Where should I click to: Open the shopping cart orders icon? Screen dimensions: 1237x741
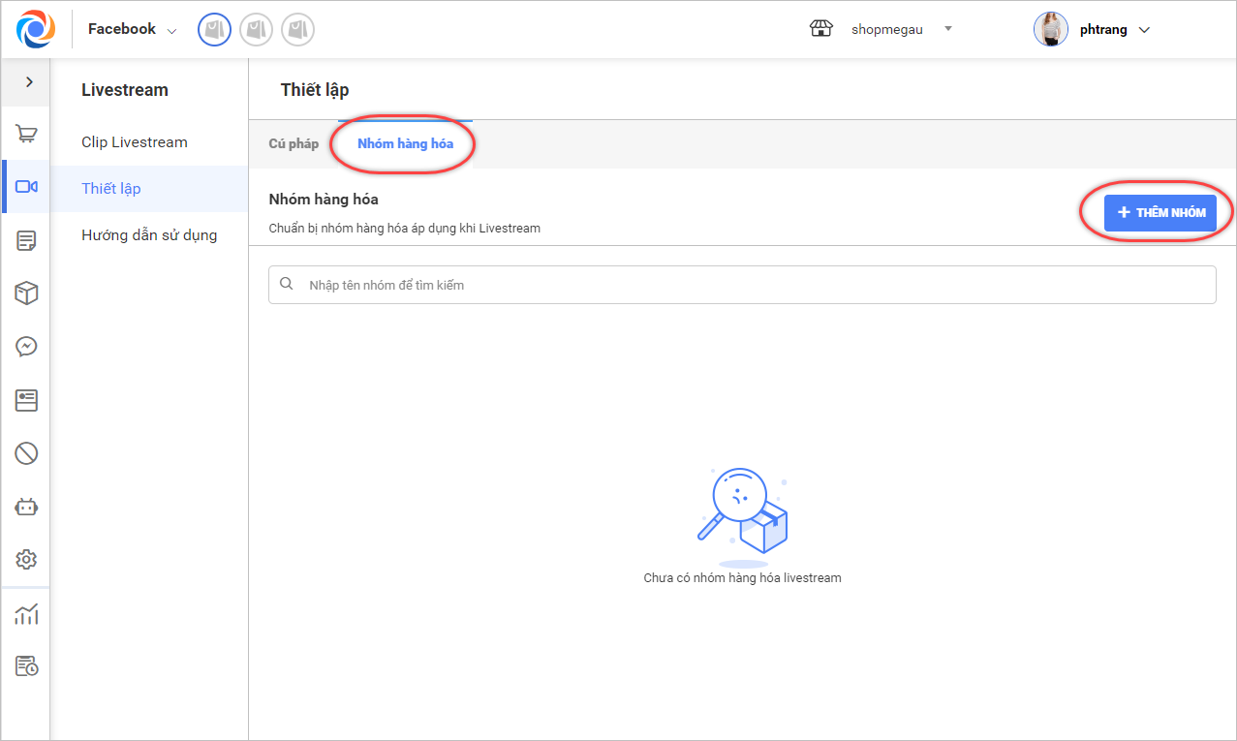(26, 135)
